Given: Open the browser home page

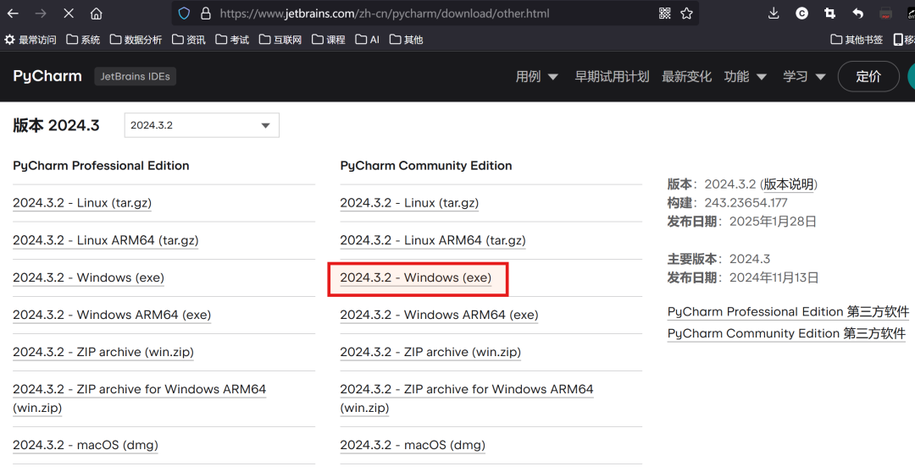Looking at the screenshot, I should coord(97,14).
